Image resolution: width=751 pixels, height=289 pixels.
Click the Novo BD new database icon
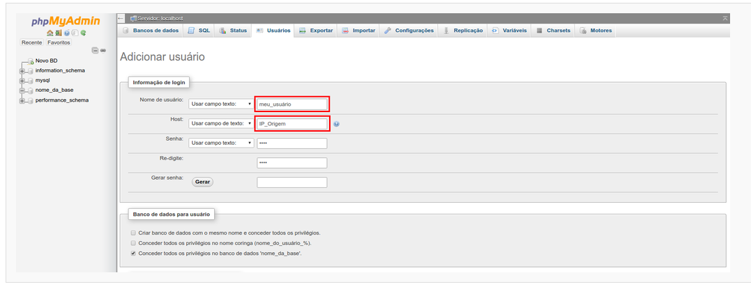click(x=31, y=61)
